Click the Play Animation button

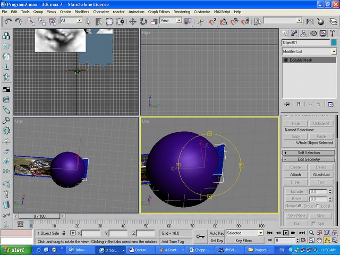[285, 233]
